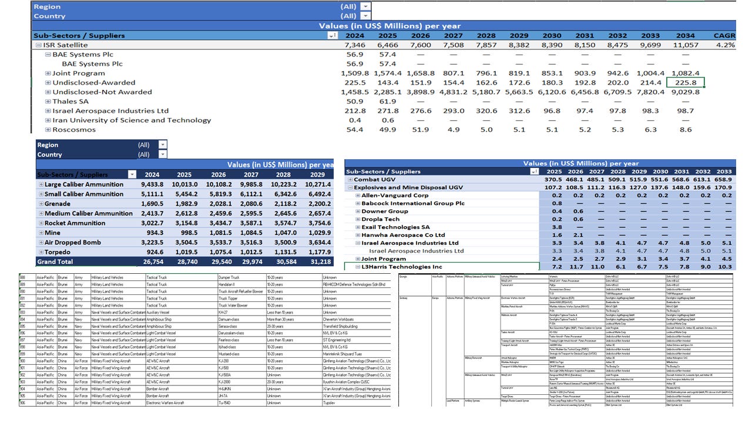
Task: Open Sub-Sectors / Suppliers sort dropdown in UGV table
Action: coord(533,172)
